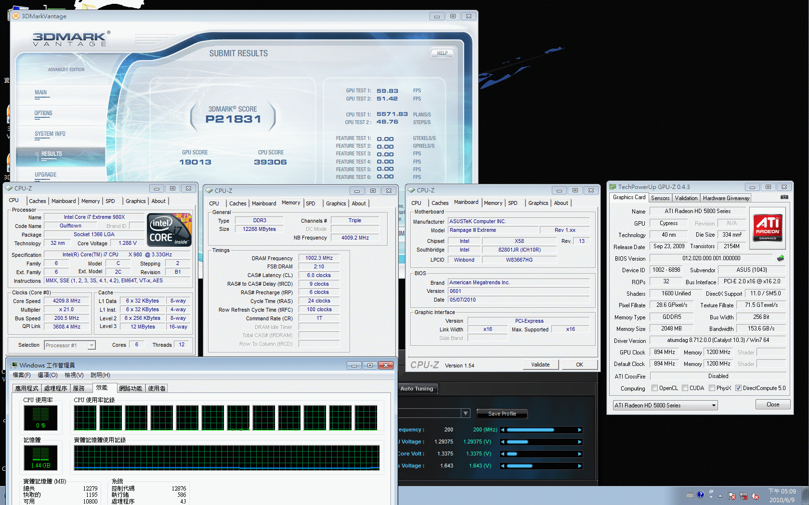The width and height of the screenshot is (809, 505).
Task: Click the 200 MHz frequency slider bar
Action: (541, 430)
